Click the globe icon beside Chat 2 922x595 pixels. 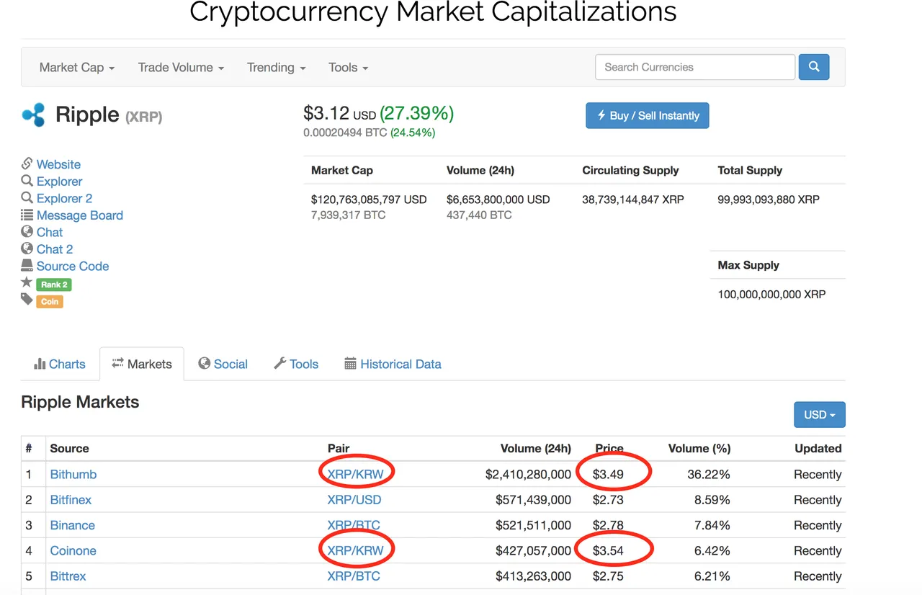tap(27, 249)
